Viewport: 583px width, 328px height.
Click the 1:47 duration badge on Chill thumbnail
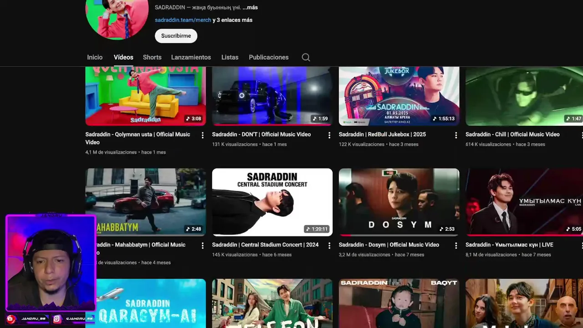coord(573,118)
